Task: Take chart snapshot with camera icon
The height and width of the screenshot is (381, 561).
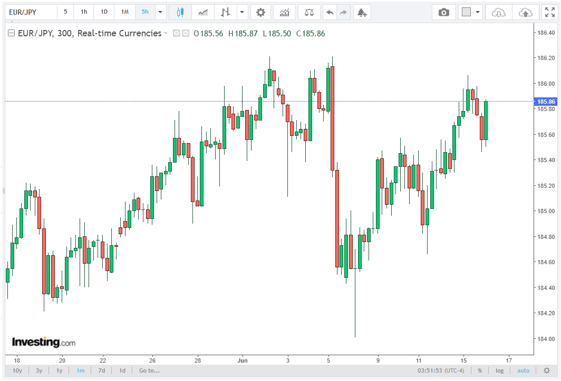Action: [x=443, y=12]
